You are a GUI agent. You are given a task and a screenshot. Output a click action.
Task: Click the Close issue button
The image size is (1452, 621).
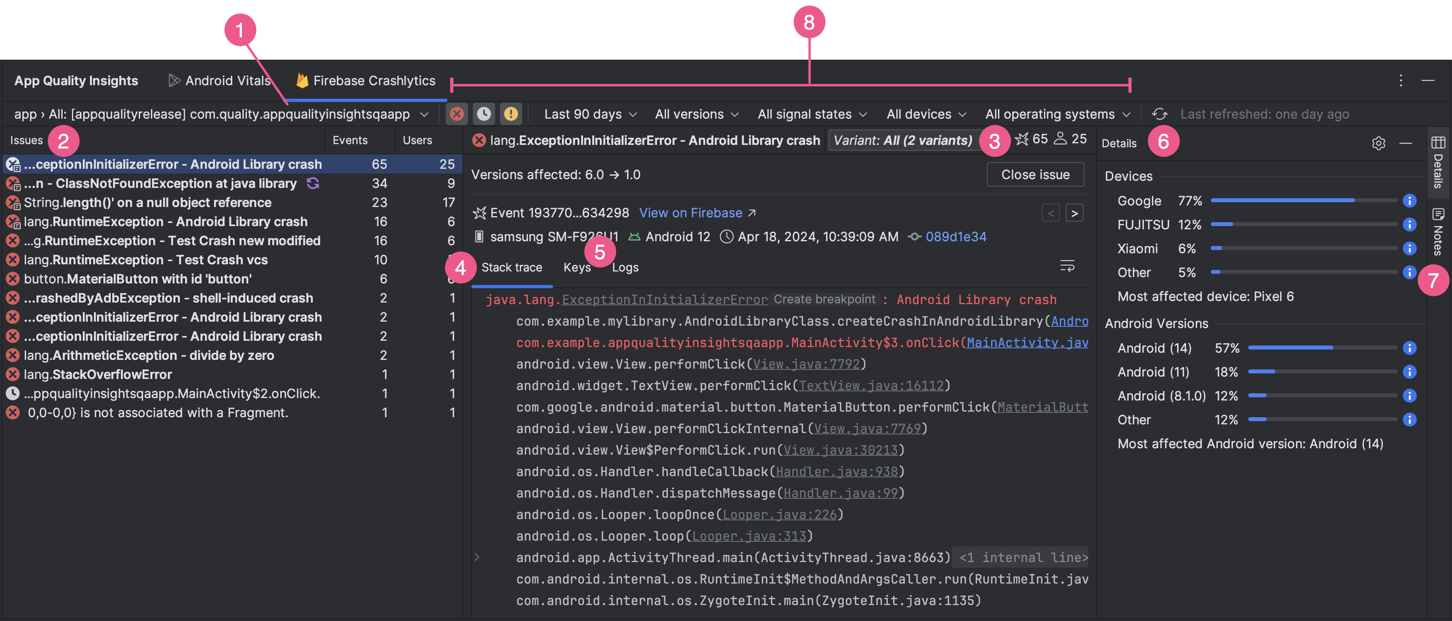pyautogui.click(x=1035, y=173)
